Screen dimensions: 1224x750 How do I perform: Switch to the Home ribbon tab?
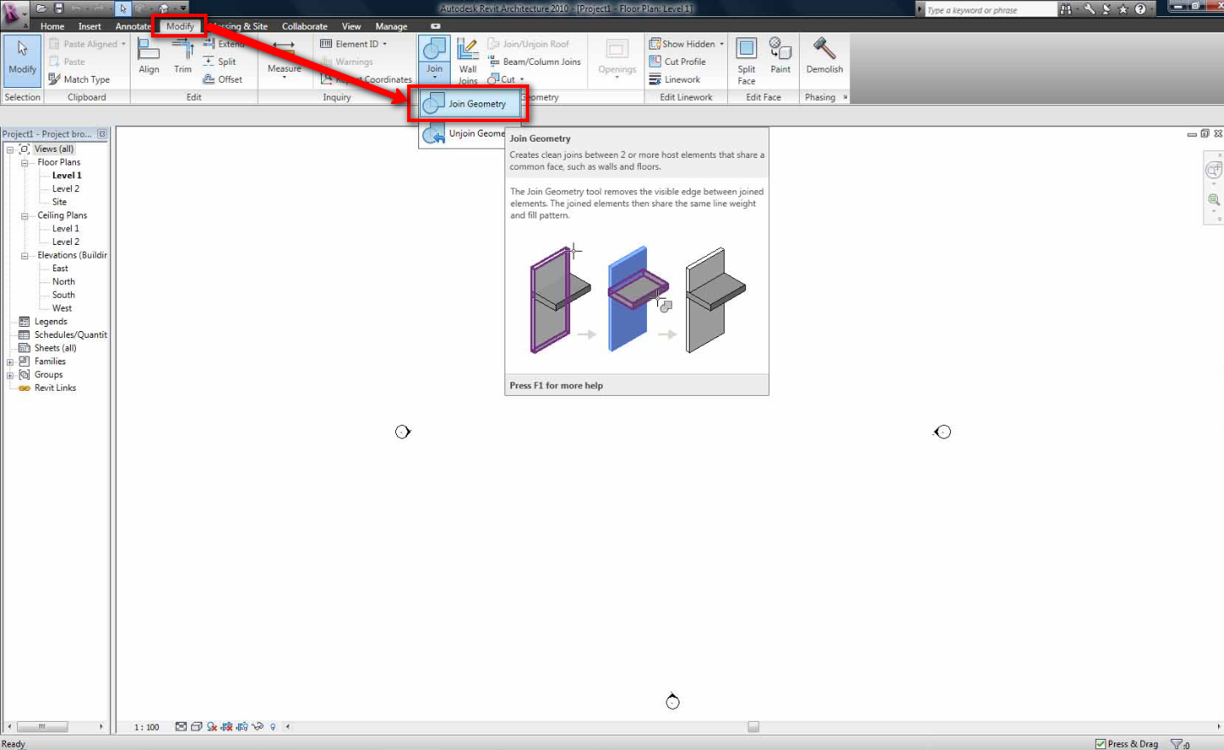coord(52,26)
